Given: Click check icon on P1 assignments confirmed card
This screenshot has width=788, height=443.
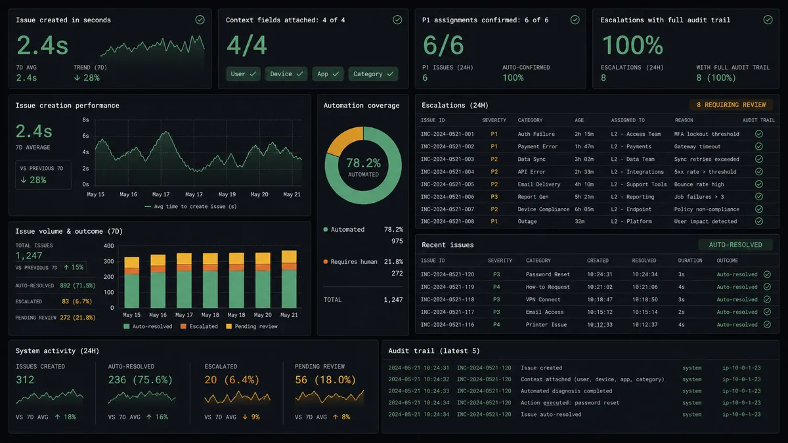Looking at the screenshot, I should [575, 20].
